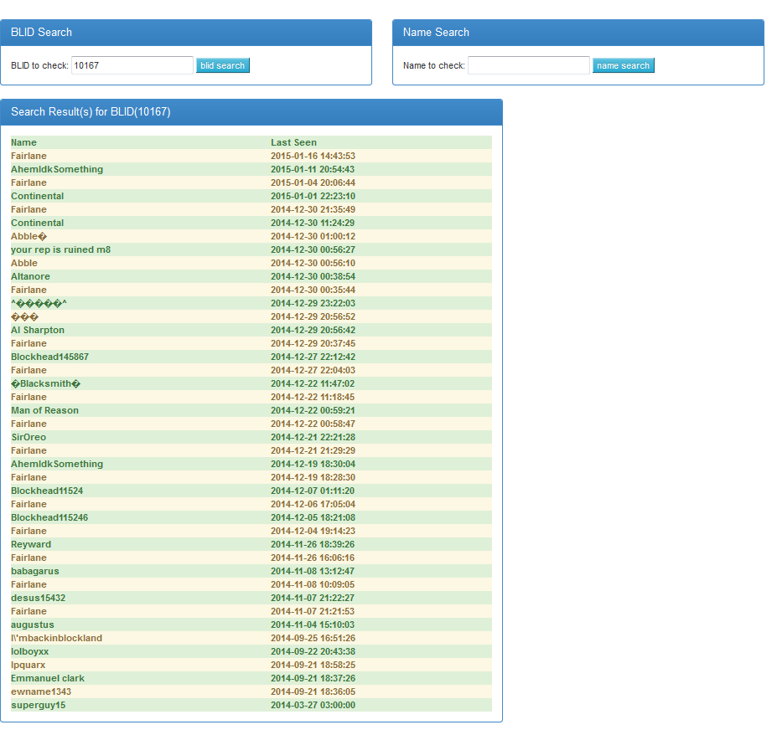
Task: Select the lpquarx name entry
Action: [x=28, y=665]
